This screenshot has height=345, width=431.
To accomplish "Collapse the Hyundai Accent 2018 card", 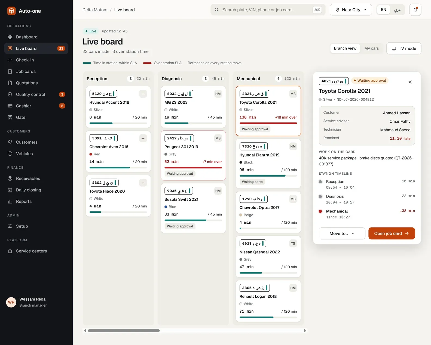I will tap(143, 94).
